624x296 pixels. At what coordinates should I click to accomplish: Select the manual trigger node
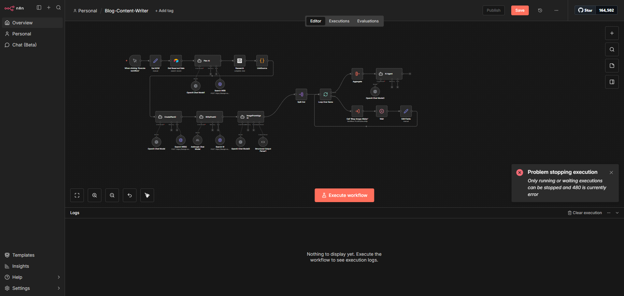[135, 61]
